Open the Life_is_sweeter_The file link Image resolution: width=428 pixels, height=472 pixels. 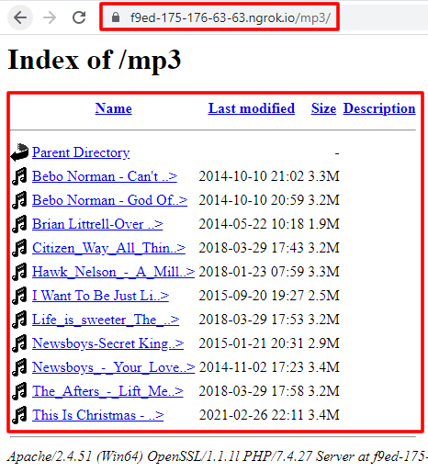click(106, 320)
